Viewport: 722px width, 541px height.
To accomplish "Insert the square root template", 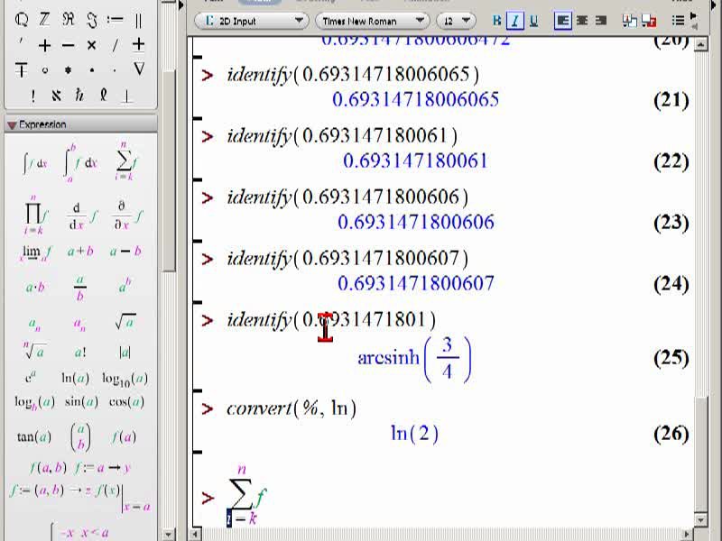I will (125, 321).
